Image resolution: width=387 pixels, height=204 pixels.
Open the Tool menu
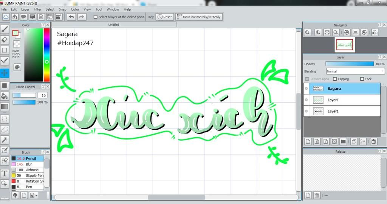(x=99, y=9)
